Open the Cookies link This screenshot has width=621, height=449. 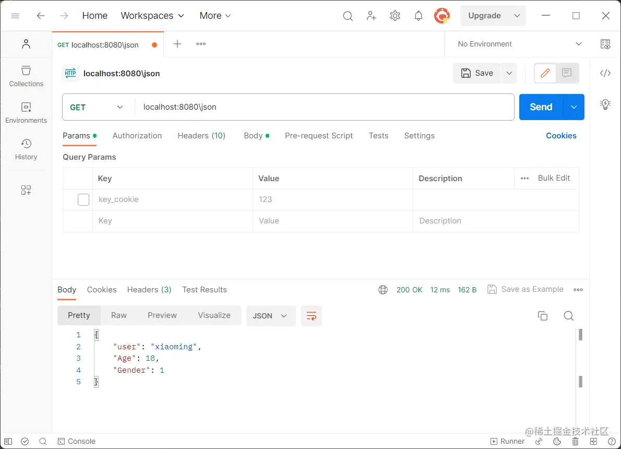pos(561,136)
